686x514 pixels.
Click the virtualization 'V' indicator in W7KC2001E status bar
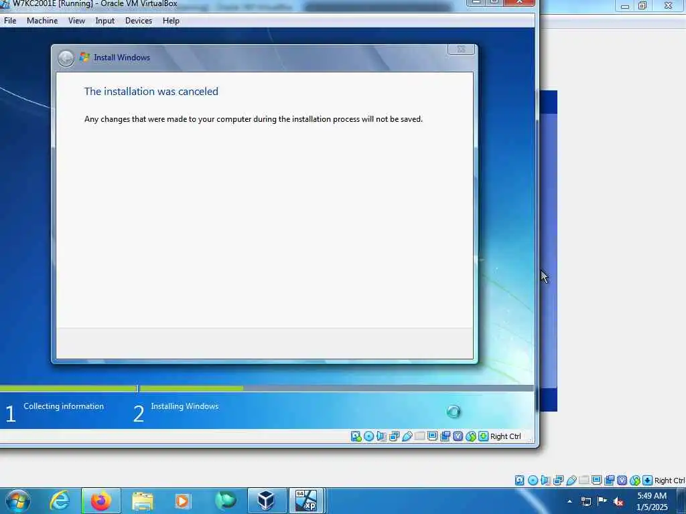point(458,436)
